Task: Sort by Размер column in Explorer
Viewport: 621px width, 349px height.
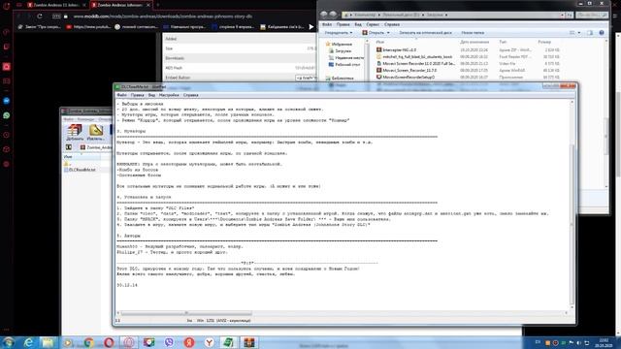Action: [544, 42]
